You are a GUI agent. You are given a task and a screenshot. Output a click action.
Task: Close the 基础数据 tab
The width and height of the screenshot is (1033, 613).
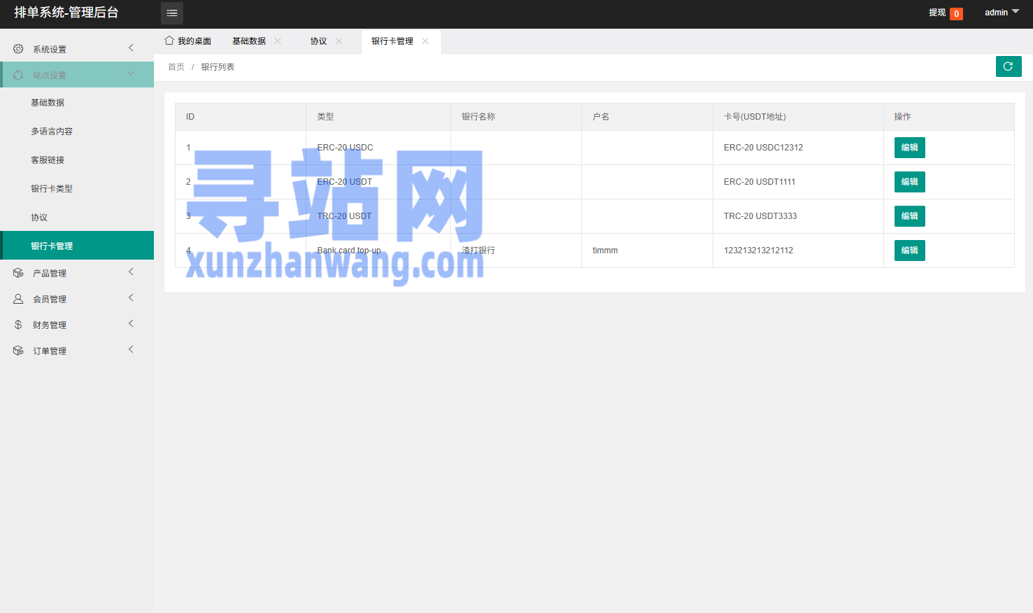tap(278, 41)
